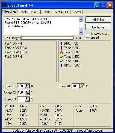Toggle the Automatic fan speed checkbox

coord(87,36)
